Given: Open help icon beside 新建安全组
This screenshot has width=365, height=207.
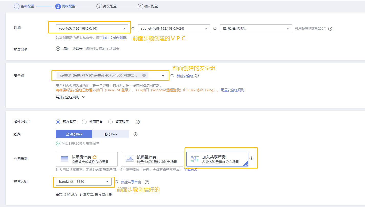Looking at the screenshot, I should pos(197,76).
